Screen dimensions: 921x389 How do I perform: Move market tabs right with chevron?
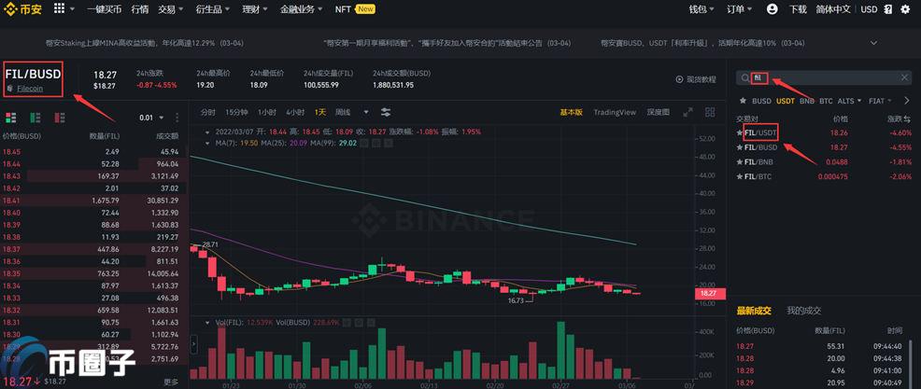[x=907, y=101]
